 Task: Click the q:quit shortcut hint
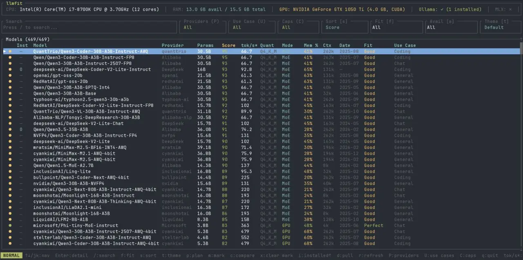(x=490, y=256)
